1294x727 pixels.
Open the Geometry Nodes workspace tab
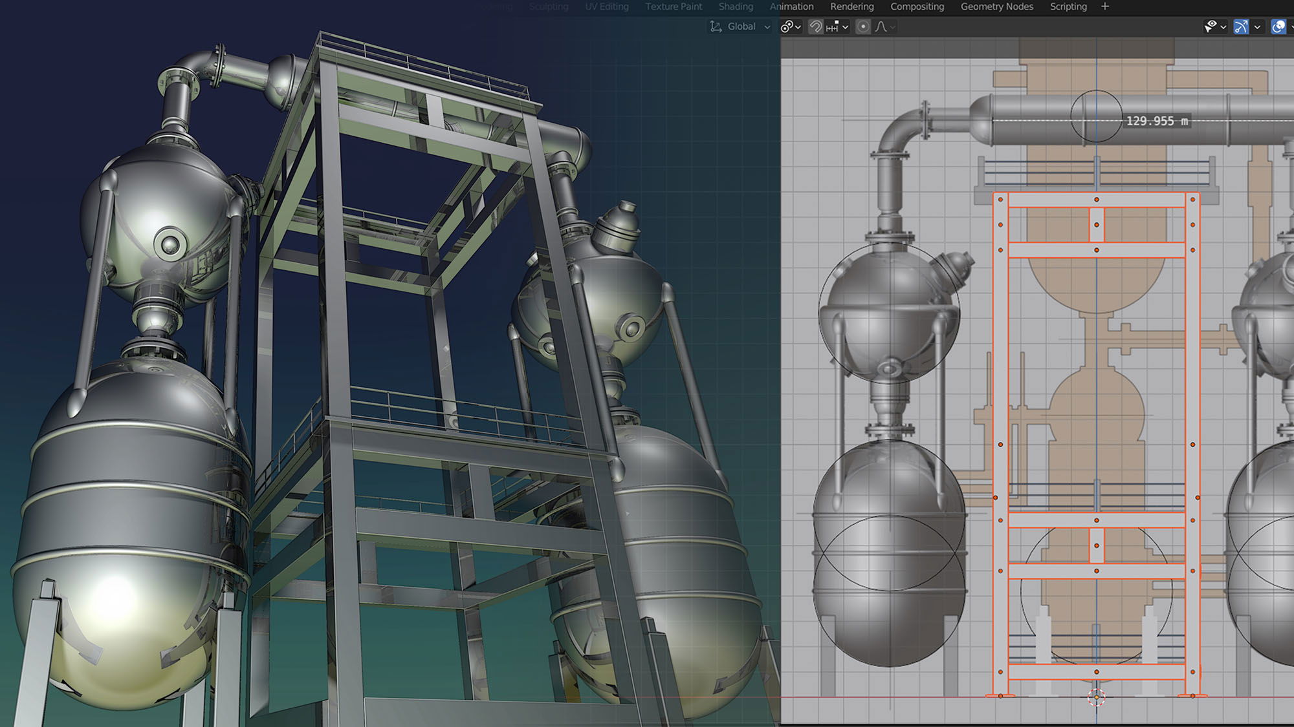(996, 6)
